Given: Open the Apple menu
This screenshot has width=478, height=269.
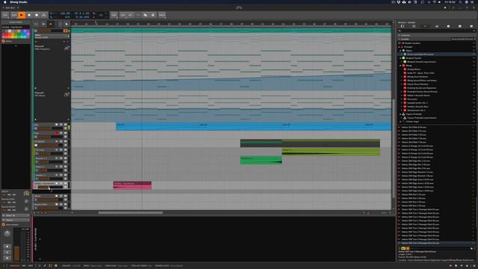Looking at the screenshot, I should (x=4, y=2).
